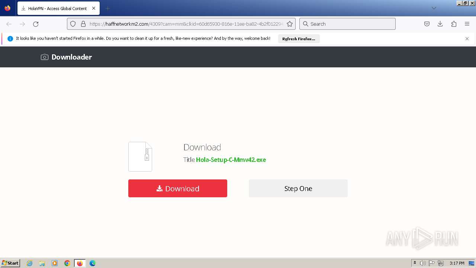Click into the Search box
This screenshot has width=476, height=268.
pos(347,24)
